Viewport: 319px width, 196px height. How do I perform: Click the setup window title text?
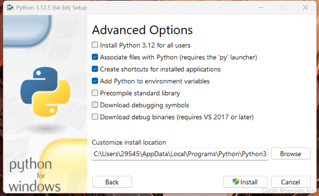click(51, 8)
